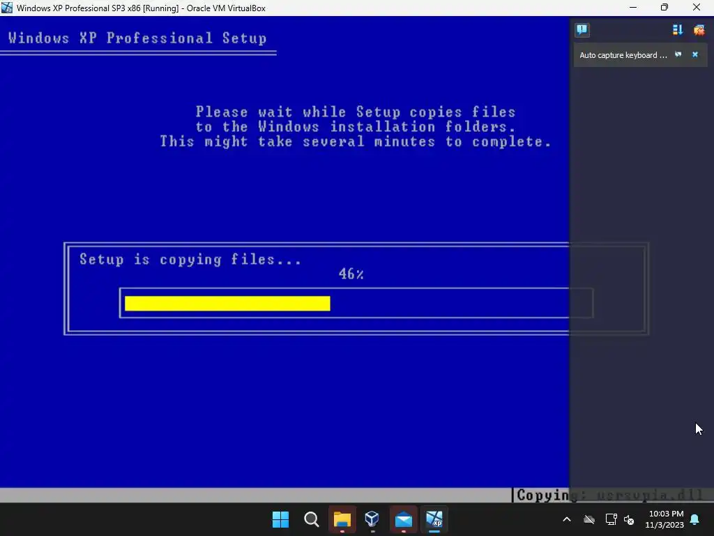Click the VirtualBox window title bar icon

coord(7,8)
